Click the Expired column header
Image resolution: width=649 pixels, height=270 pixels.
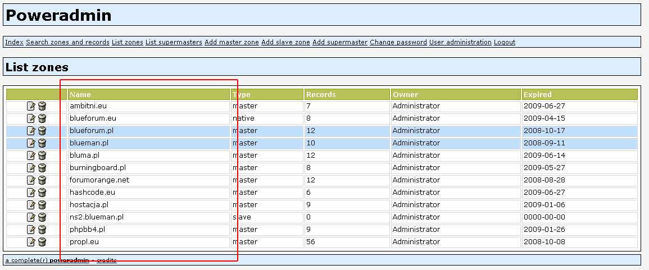(579, 95)
